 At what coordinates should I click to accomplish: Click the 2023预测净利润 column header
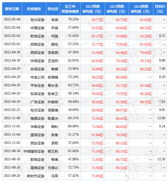(117, 9)
